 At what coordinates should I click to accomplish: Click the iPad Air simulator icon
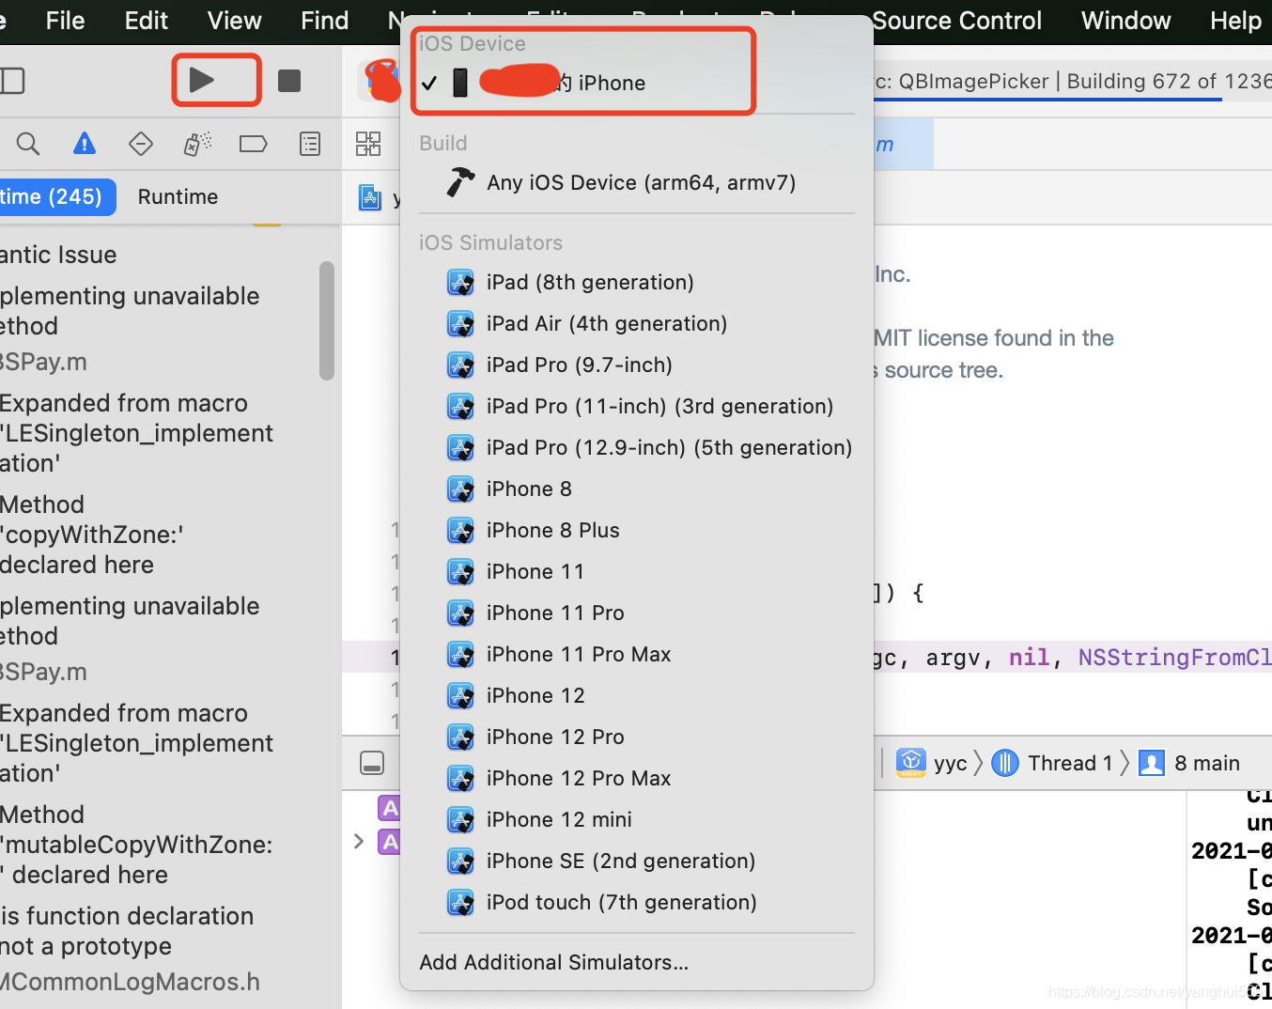(460, 323)
